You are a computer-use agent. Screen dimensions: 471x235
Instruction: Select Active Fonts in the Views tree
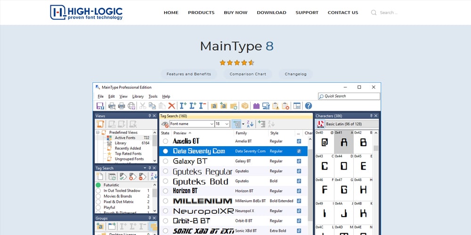[125, 138]
